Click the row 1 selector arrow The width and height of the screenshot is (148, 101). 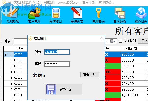(x=6, y=55)
